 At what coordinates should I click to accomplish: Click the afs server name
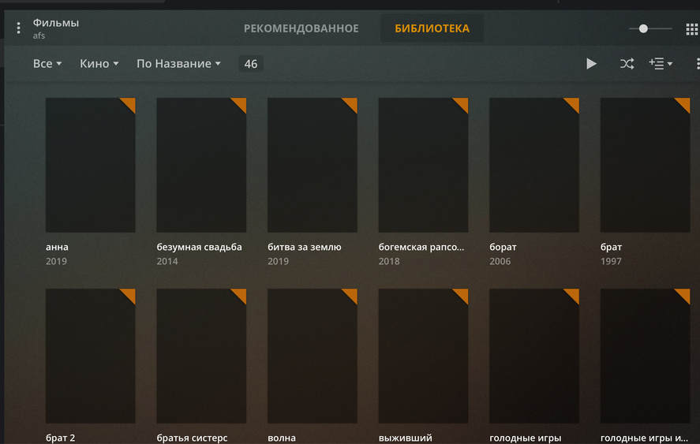[x=39, y=35]
